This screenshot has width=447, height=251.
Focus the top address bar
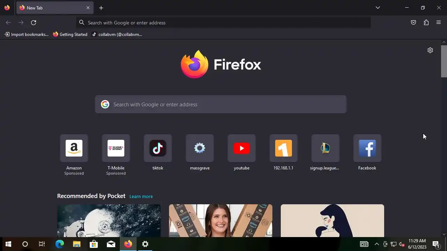(223, 23)
